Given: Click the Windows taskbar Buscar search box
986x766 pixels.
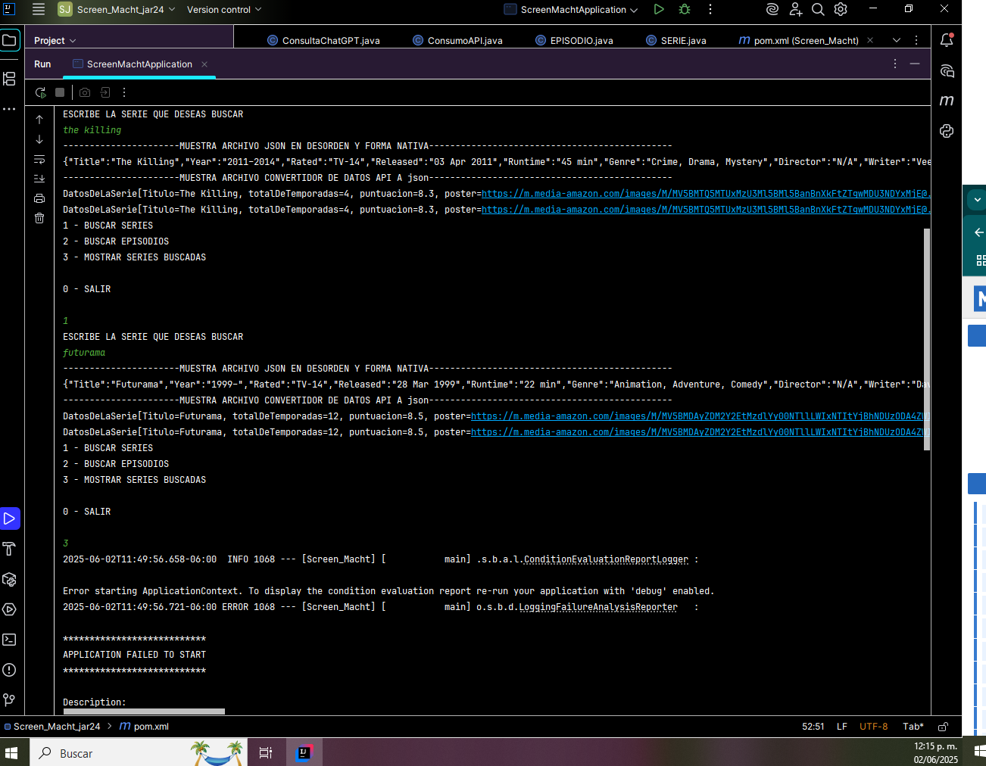Looking at the screenshot, I should [x=139, y=753].
